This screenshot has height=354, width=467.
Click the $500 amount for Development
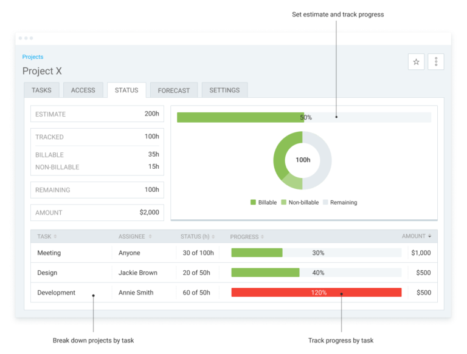423,293
